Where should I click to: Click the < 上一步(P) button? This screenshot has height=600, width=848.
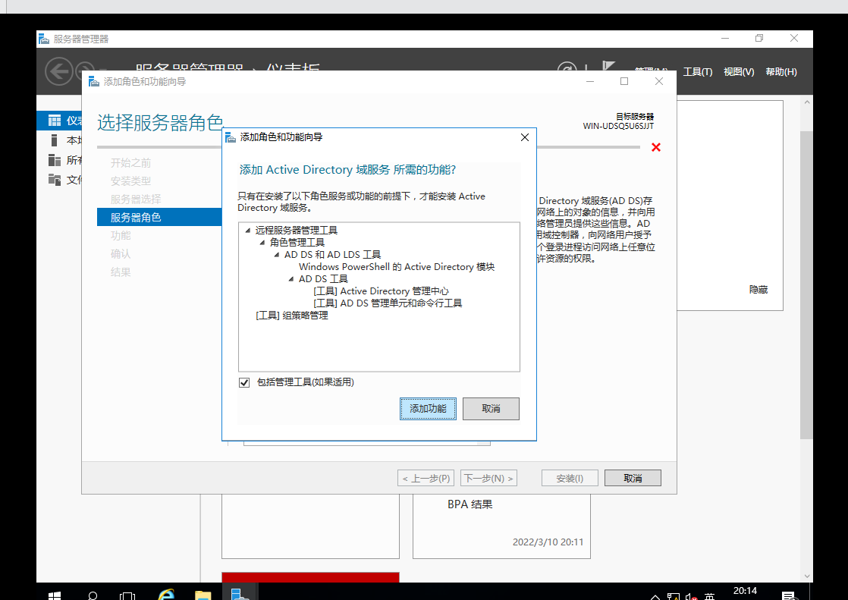tap(426, 479)
